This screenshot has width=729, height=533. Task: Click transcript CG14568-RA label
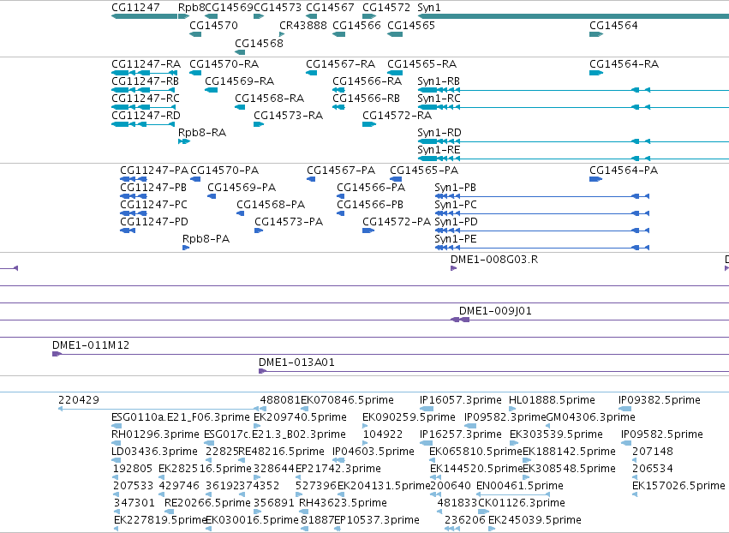pyautogui.click(x=269, y=99)
